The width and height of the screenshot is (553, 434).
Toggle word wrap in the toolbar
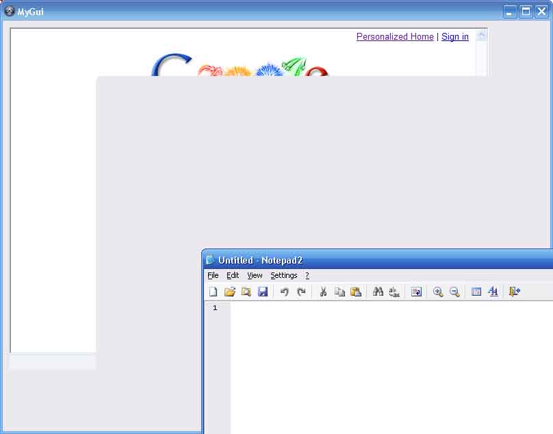pyautogui.click(x=416, y=292)
